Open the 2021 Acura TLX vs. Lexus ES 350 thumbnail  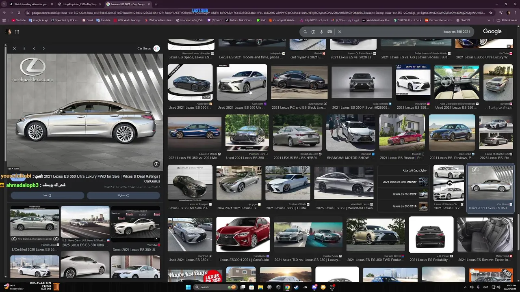pyautogui.click(x=308, y=235)
